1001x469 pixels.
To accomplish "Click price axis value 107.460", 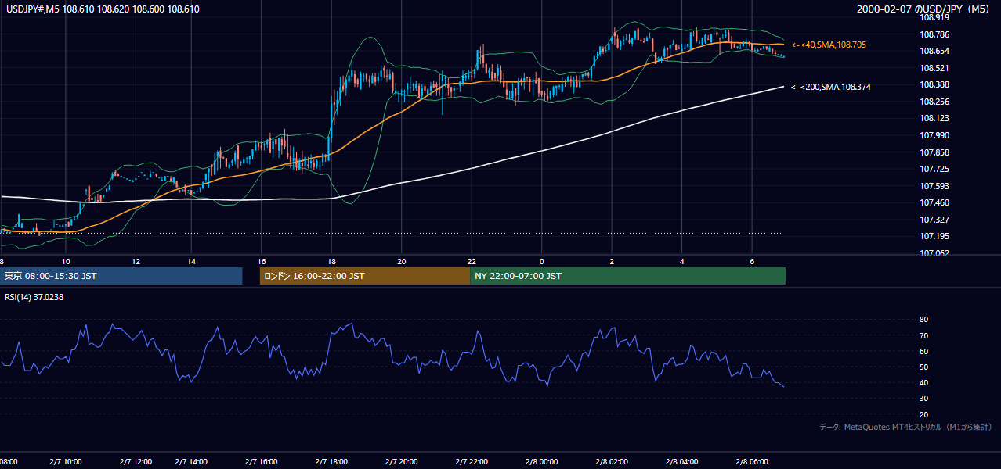I will click(x=934, y=203).
